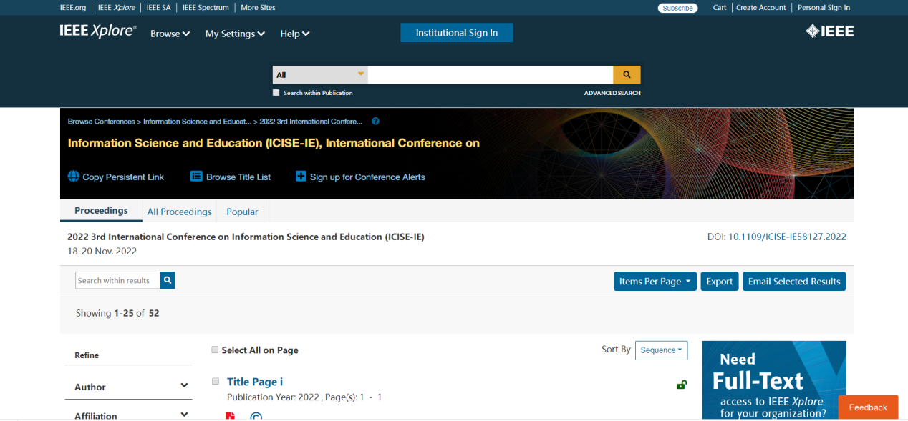Click the Advanced Search link

coord(612,93)
